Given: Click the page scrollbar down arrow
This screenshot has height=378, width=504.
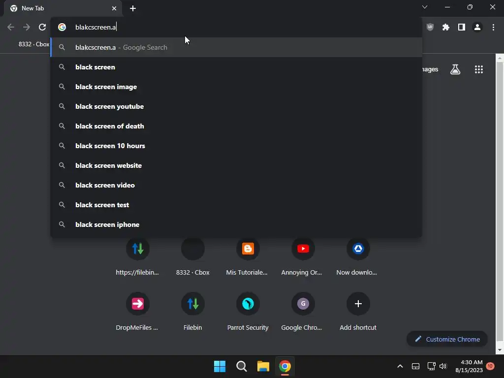Looking at the screenshot, I should tap(500, 350).
